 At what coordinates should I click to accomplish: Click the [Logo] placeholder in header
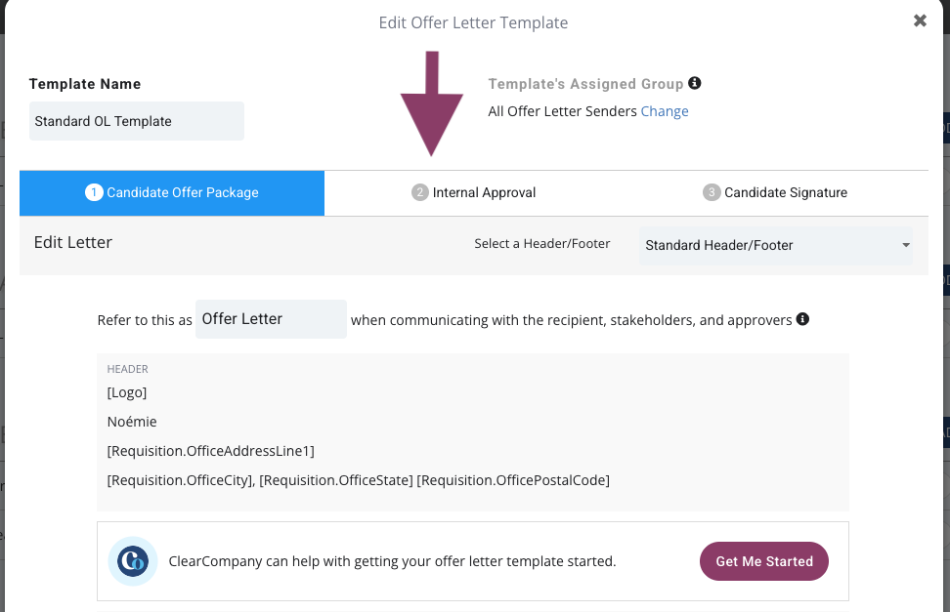pos(127,392)
